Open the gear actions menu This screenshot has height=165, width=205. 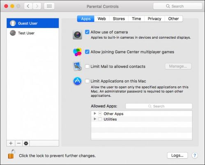pyautogui.click(x=26, y=143)
